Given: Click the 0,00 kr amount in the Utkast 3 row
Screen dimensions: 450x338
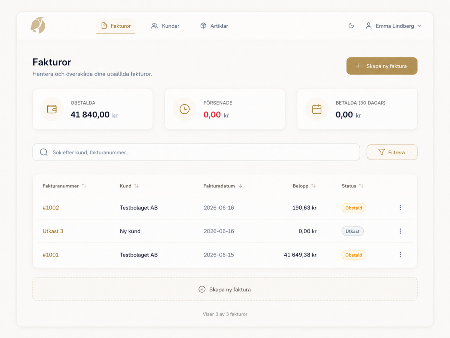Looking at the screenshot, I should click(307, 231).
